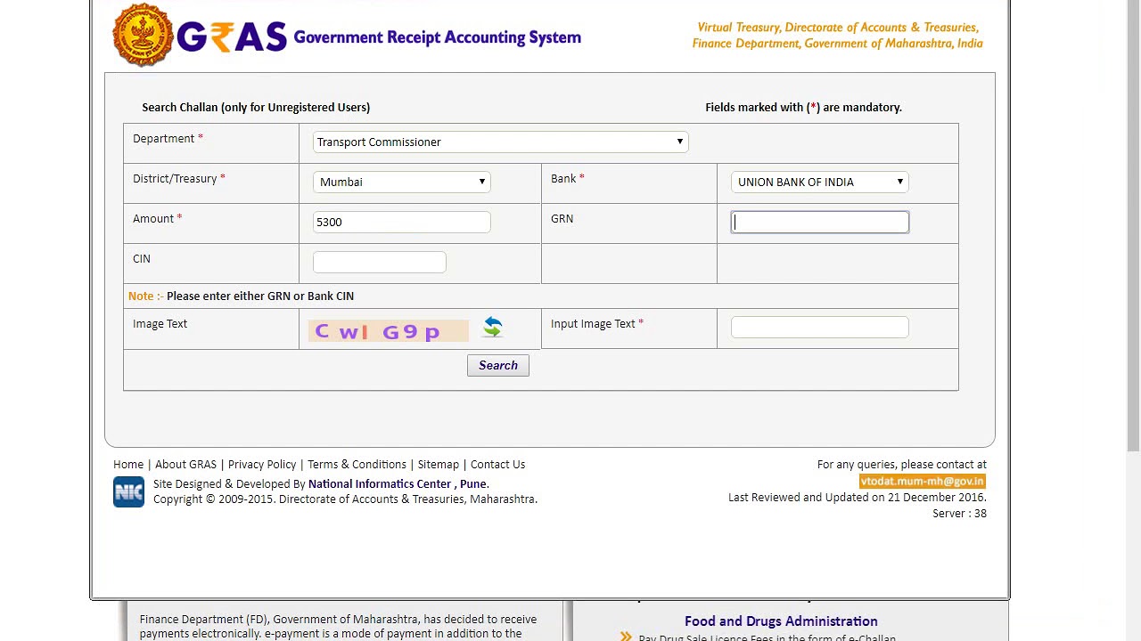
Task: Expand the District/Treasury dropdown
Action: (401, 182)
